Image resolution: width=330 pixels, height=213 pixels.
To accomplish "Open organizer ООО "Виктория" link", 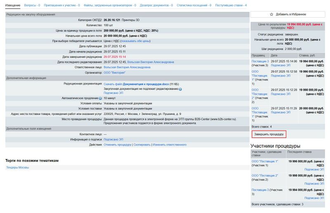I will pos(115,73).
